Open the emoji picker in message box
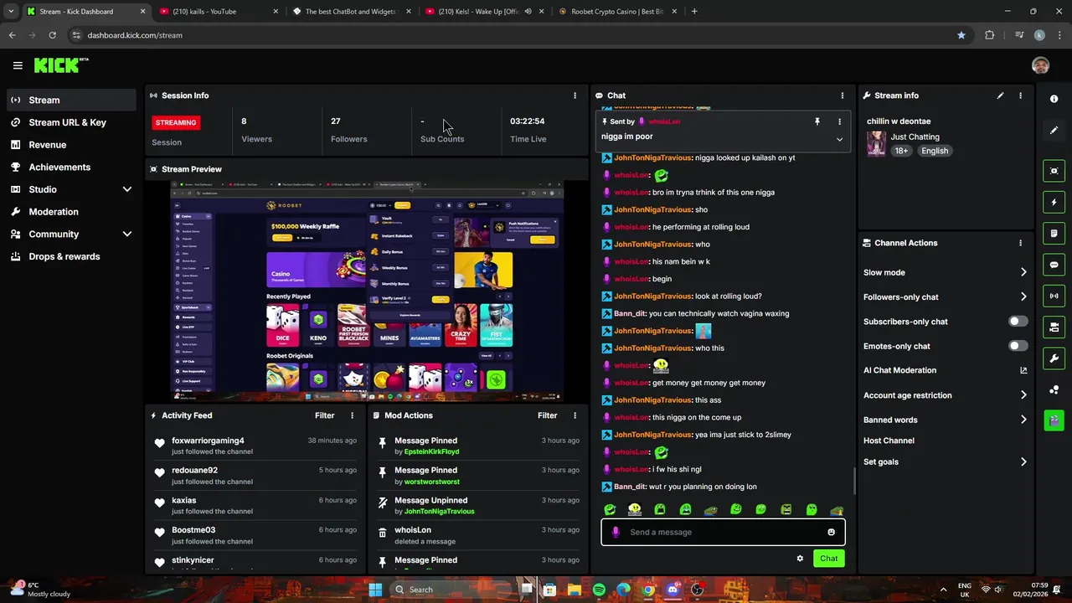The height and width of the screenshot is (603, 1072). (831, 532)
